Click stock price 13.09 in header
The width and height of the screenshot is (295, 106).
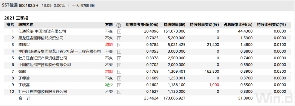pyautogui.click(x=47, y=6)
